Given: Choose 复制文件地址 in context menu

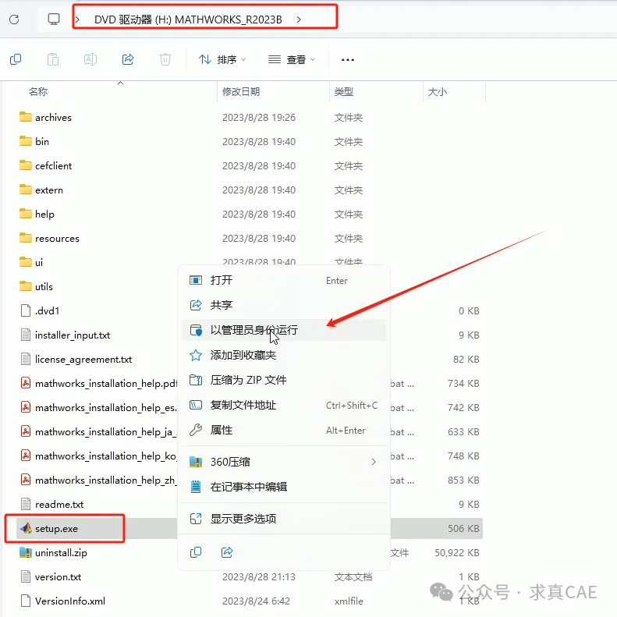Looking at the screenshot, I should point(283,405).
